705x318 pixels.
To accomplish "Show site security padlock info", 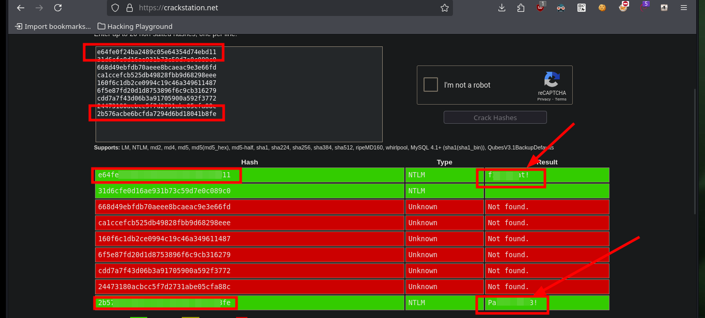I will coord(129,8).
